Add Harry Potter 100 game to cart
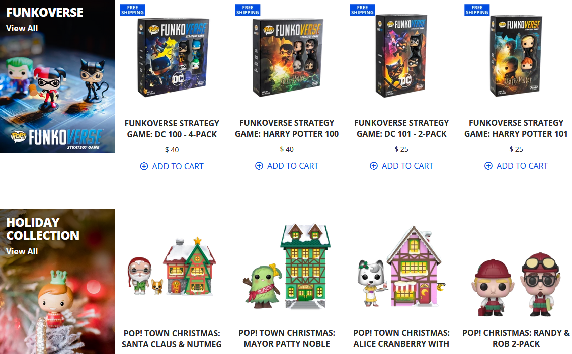The width and height of the screenshot is (572, 354). 287,166
